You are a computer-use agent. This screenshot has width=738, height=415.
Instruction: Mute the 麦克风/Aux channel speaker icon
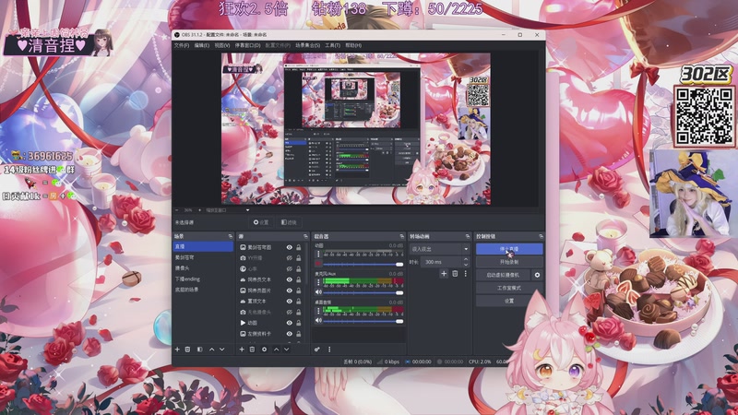(318, 292)
